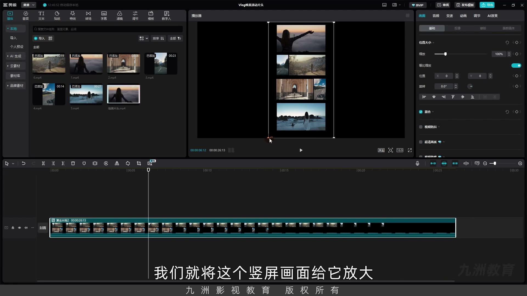Click the 导入 import button
The width and height of the screenshot is (527, 296).
pos(39,38)
